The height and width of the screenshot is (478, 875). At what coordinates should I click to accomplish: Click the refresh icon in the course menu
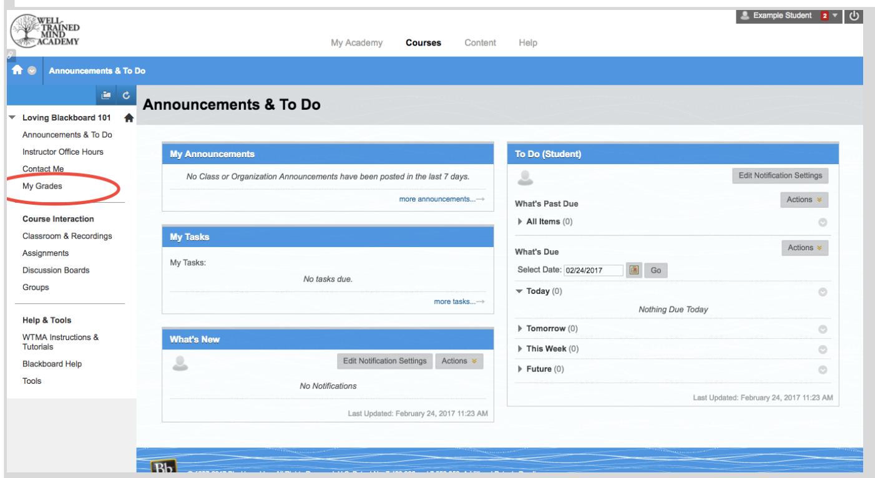click(126, 95)
